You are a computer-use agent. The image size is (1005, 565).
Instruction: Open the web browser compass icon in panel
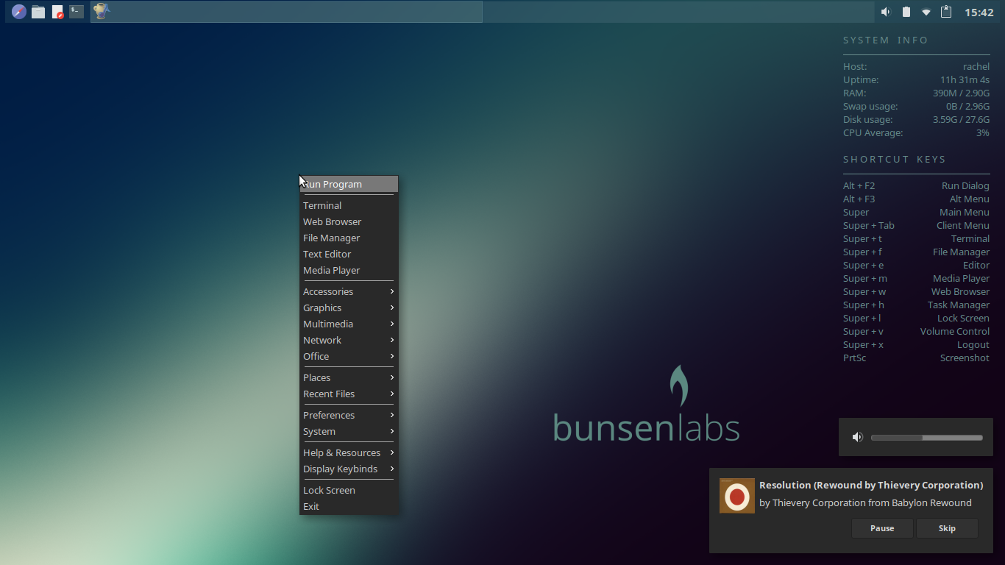(x=19, y=12)
